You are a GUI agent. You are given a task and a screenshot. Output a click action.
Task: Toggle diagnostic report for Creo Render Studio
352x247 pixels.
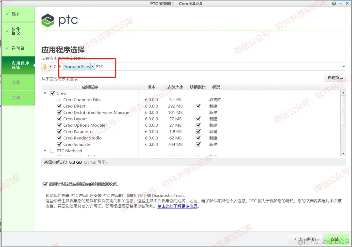[x=198, y=138]
